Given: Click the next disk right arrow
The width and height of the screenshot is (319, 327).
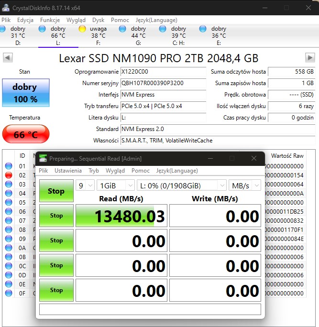Looking at the screenshot, I should point(310,58).
